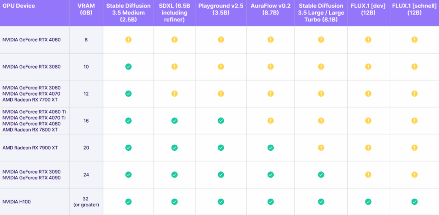Click the 24 VRAM value cell

pos(86,175)
